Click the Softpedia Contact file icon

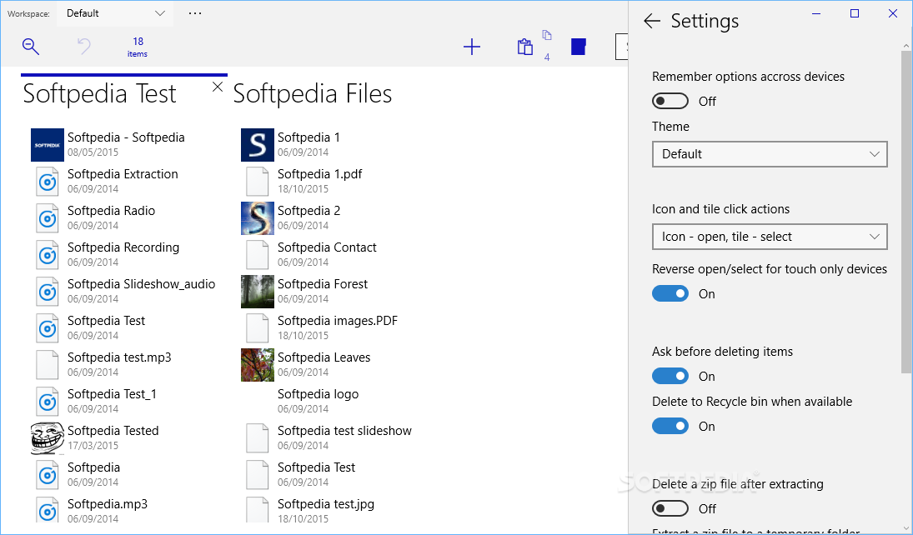pos(258,255)
